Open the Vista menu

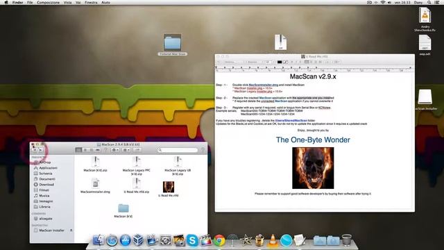67,2
